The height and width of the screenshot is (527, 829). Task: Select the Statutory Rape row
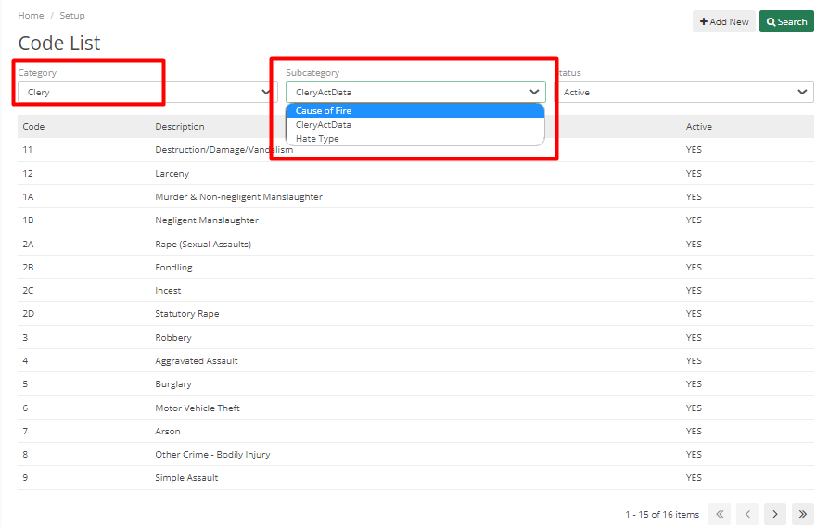(x=415, y=314)
